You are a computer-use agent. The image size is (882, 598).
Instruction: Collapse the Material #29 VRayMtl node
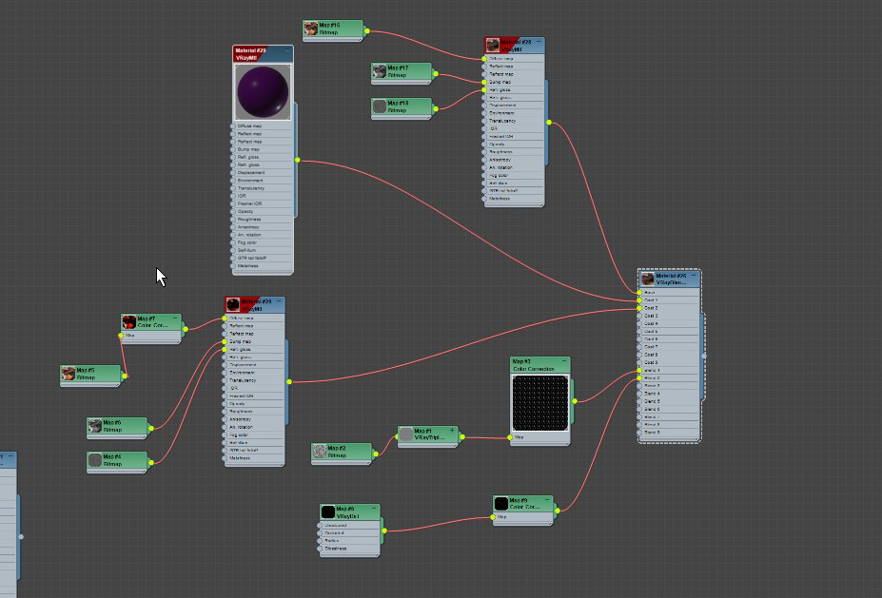pos(279,301)
